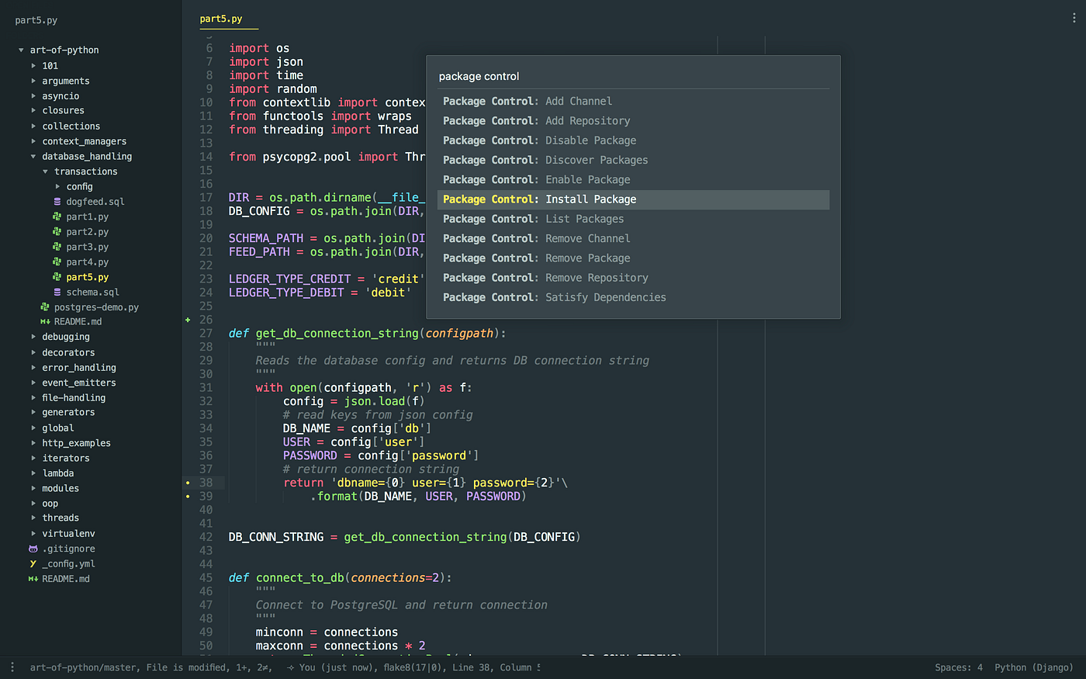Click the Spaces: 4 indentation setting
Screen dimensions: 1086x679
point(958,667)
